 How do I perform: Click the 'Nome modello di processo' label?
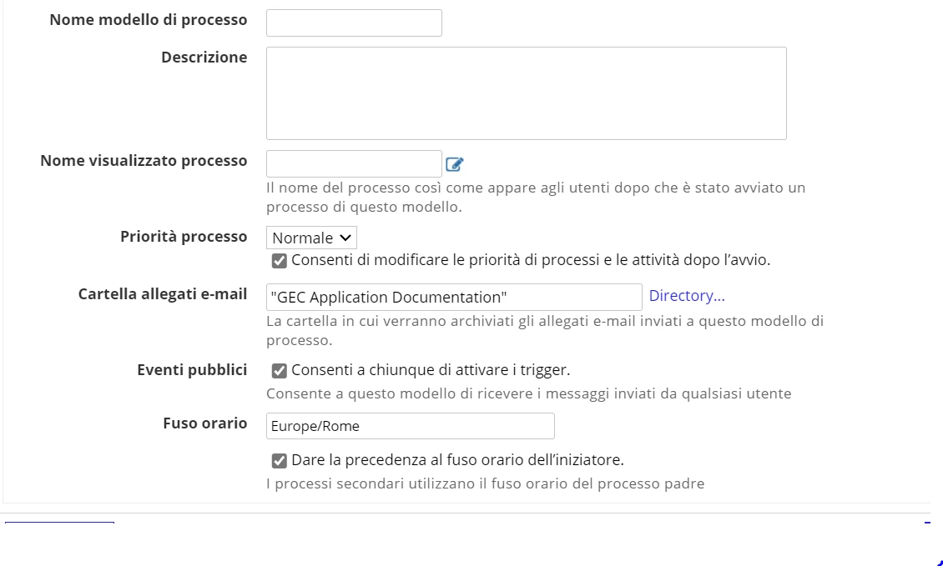tap(148, 20)
